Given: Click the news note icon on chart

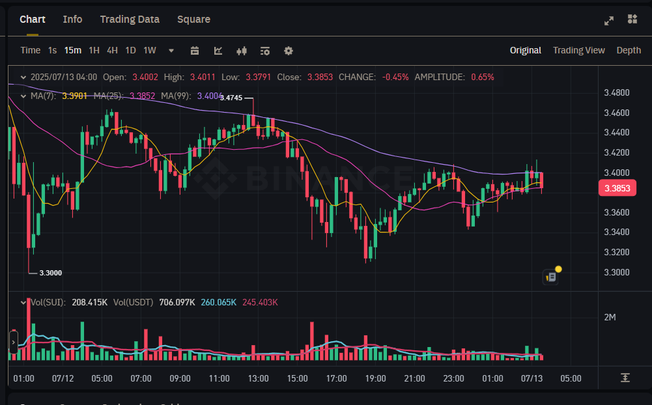Looking at the screenshot, I should [551, 277].
